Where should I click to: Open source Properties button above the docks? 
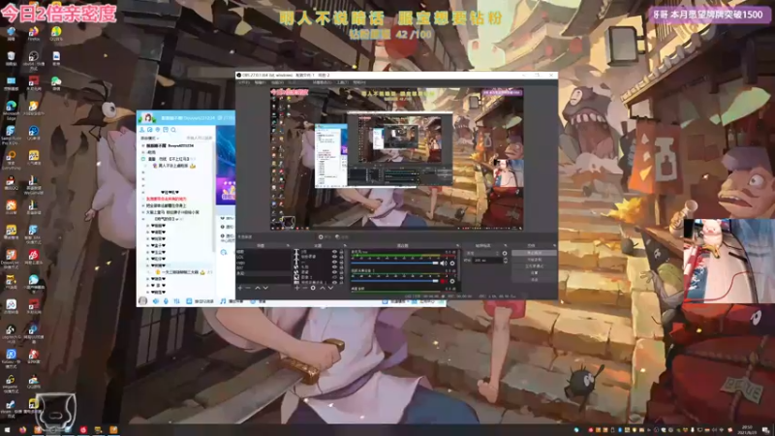[325, 236]
